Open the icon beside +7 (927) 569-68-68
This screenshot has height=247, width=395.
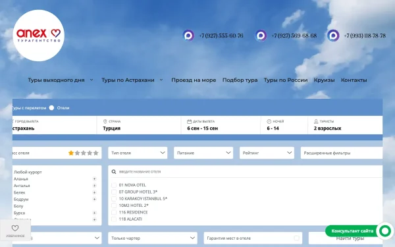[261, 36]
